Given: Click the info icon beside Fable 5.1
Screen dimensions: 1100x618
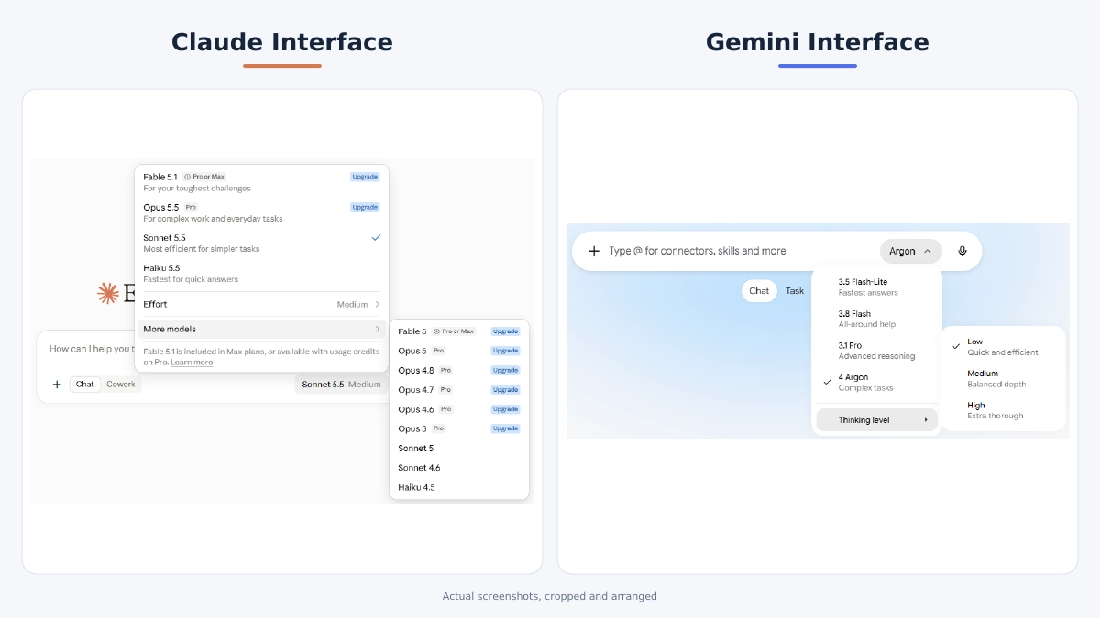Looking at the screenshot, I should (x=187, y=177).
